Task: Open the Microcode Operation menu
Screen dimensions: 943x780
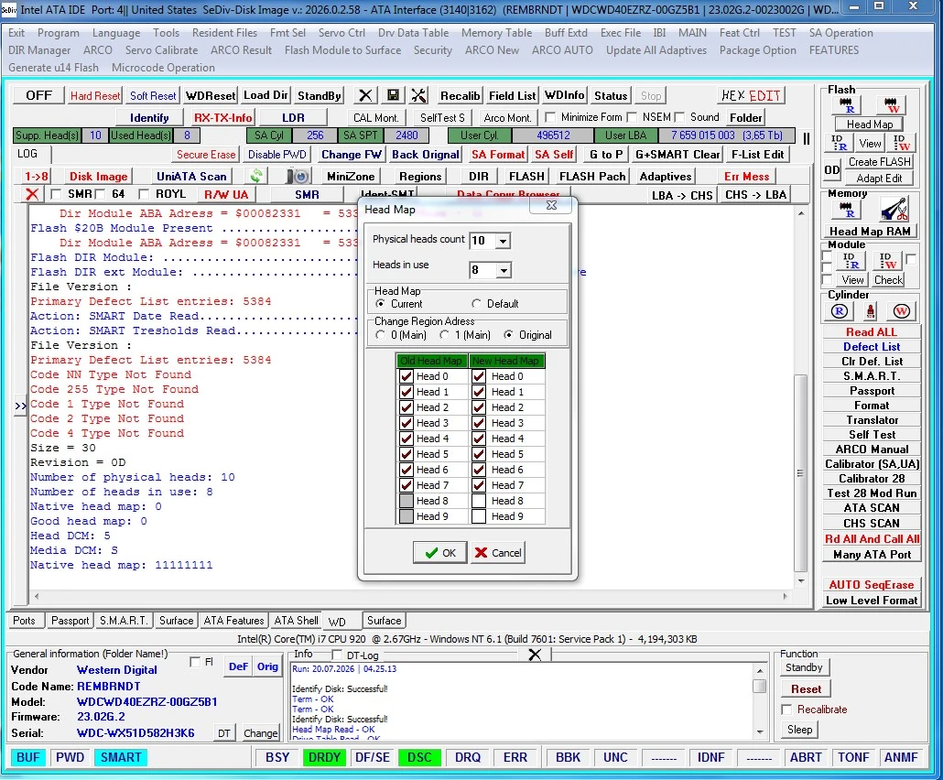Action: click(163, 68)
